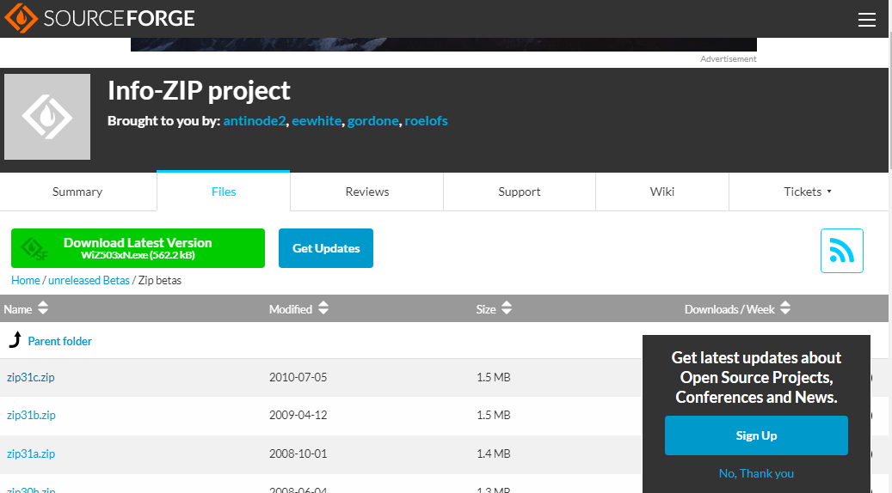Image resolution: width=892 pixels, height=493 pixels.
Task: Click the Info-ZIP project placeholder icon
Action: coord(47,117)
